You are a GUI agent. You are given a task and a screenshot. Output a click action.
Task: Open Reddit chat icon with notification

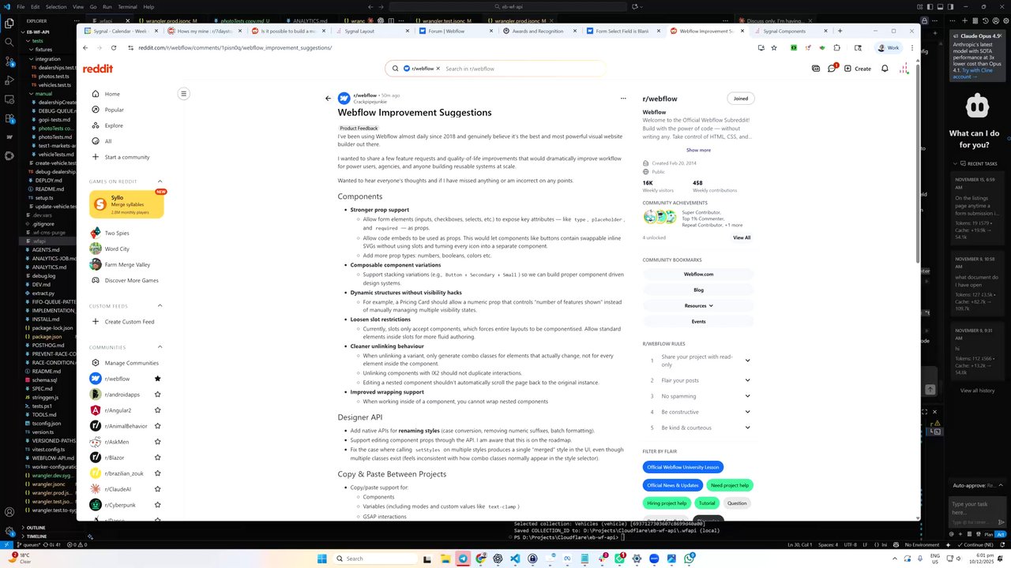[x=832, y=69]
